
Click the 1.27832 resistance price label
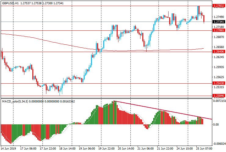tap(219, 6)
